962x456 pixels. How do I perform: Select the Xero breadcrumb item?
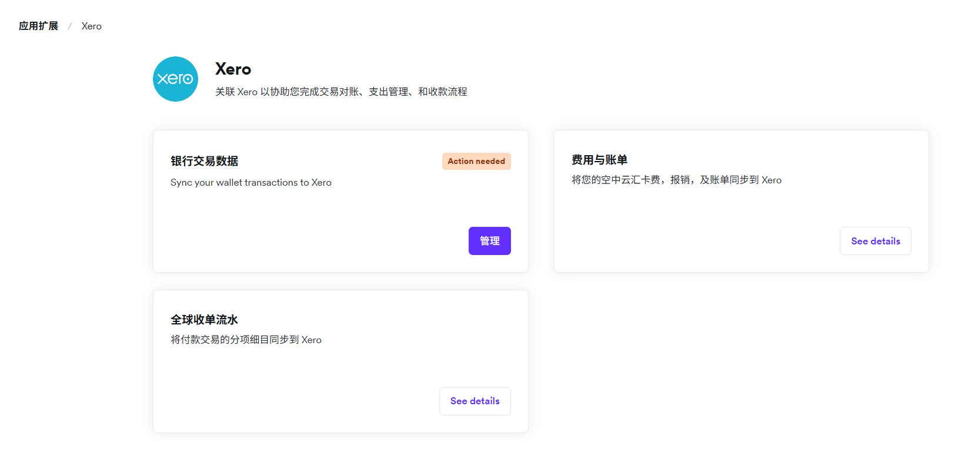click(91, 26)
